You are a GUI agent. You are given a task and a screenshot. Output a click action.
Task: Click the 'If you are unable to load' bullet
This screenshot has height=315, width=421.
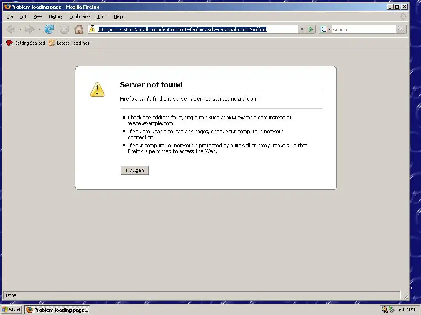pyautogui.click(x=206, y=134)
